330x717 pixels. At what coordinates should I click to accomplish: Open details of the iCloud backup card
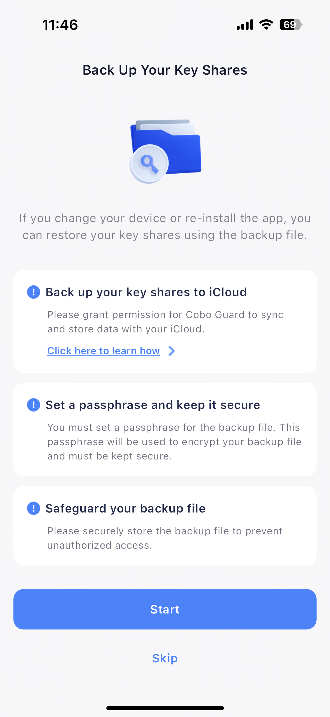(165, 321)
